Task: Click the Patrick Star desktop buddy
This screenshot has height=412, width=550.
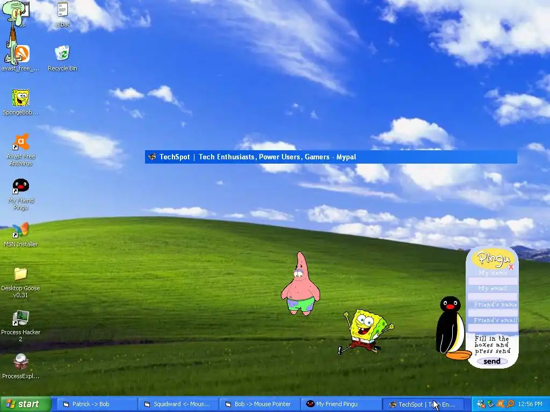Action: point(300,284)
